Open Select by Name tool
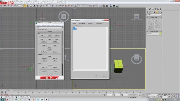 point(28,6)
